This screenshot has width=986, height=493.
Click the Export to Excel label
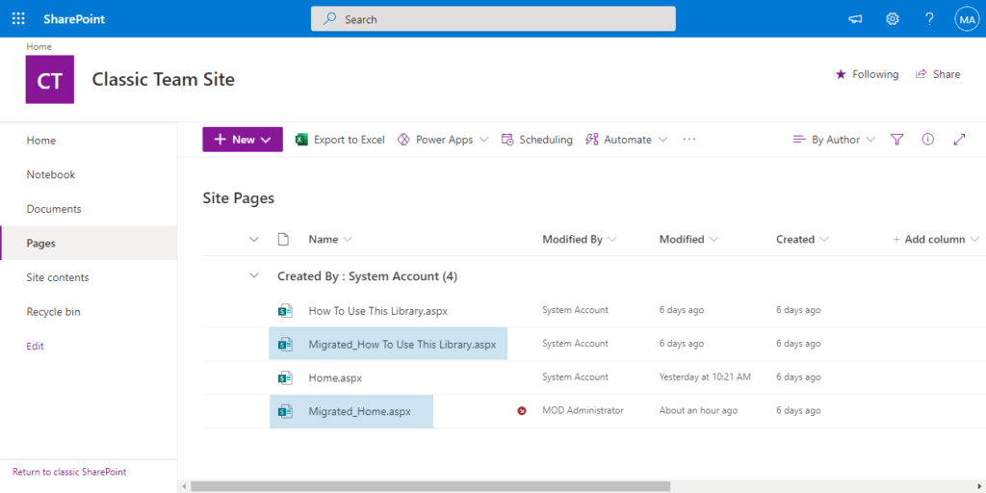click(x=350, y=140)
